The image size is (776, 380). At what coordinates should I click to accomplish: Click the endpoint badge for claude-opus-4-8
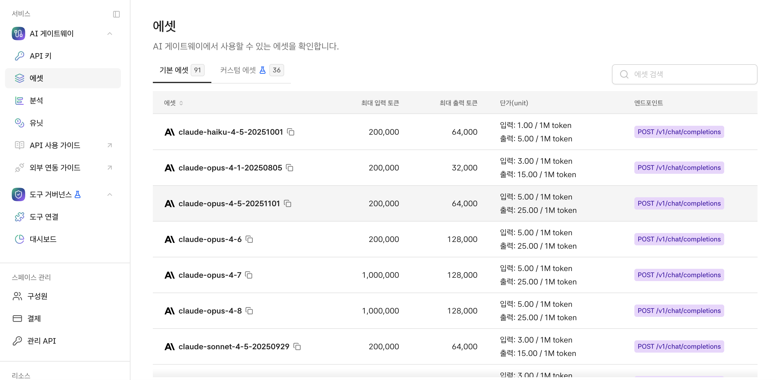pyautogui.click(x=679, y=311)
